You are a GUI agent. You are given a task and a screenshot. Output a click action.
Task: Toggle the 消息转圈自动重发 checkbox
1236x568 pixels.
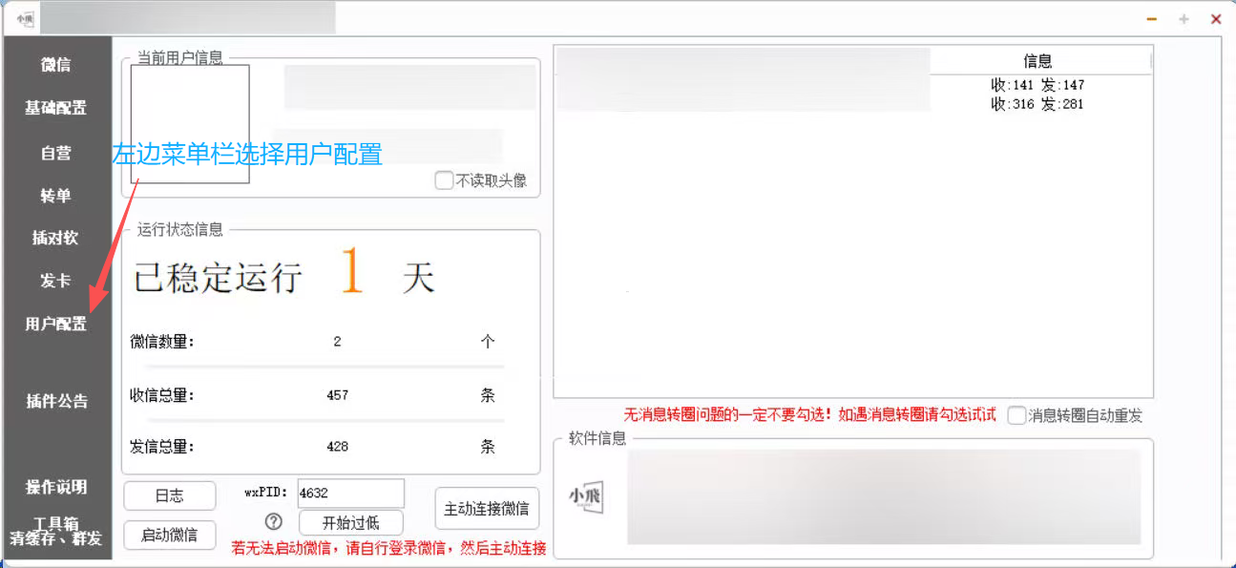(x=1017, y=415)
